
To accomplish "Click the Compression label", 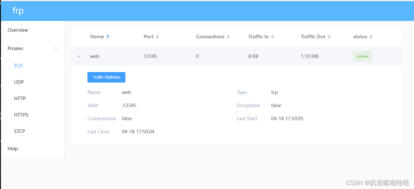I will (102, 119).
